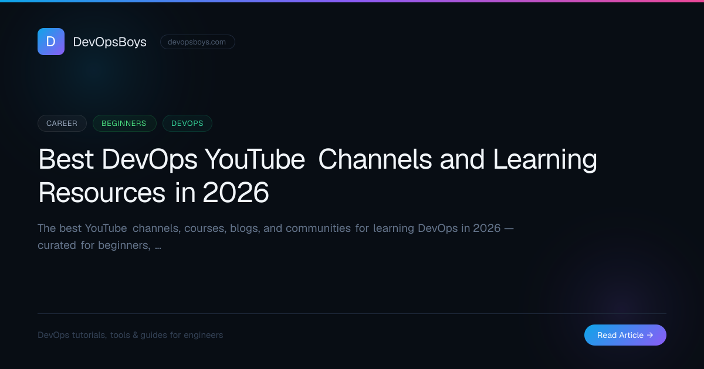Click the description starting 'The best YouTube channels'
The height and width of the screenshot is (369, 704).
(276, 237)
